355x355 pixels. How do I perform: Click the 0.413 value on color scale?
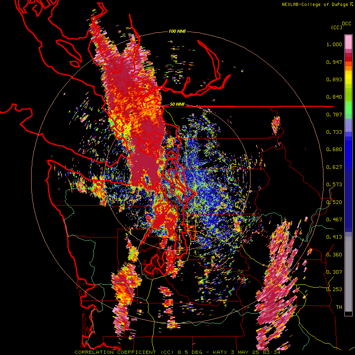coord(334,237)
